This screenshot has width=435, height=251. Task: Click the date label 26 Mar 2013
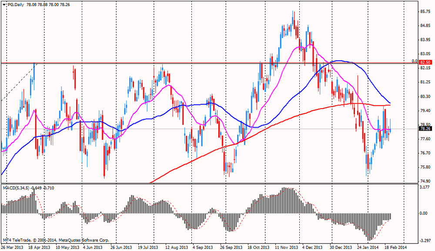click(x=12, y=247)
